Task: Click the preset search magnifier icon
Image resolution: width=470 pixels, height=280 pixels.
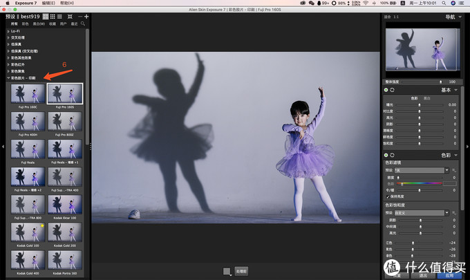Action: coord(83,24)
